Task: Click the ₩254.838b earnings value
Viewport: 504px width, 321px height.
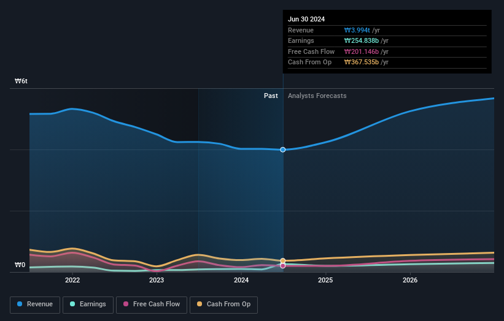Action: [x=362, y=40]
